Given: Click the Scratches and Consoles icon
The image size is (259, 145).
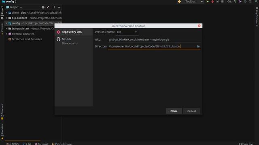Looking at the screenshot, I should [10, 39].
